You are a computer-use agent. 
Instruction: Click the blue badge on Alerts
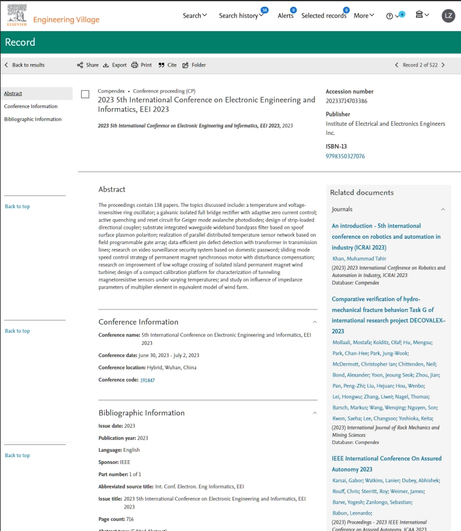click(x=293, y=10)
